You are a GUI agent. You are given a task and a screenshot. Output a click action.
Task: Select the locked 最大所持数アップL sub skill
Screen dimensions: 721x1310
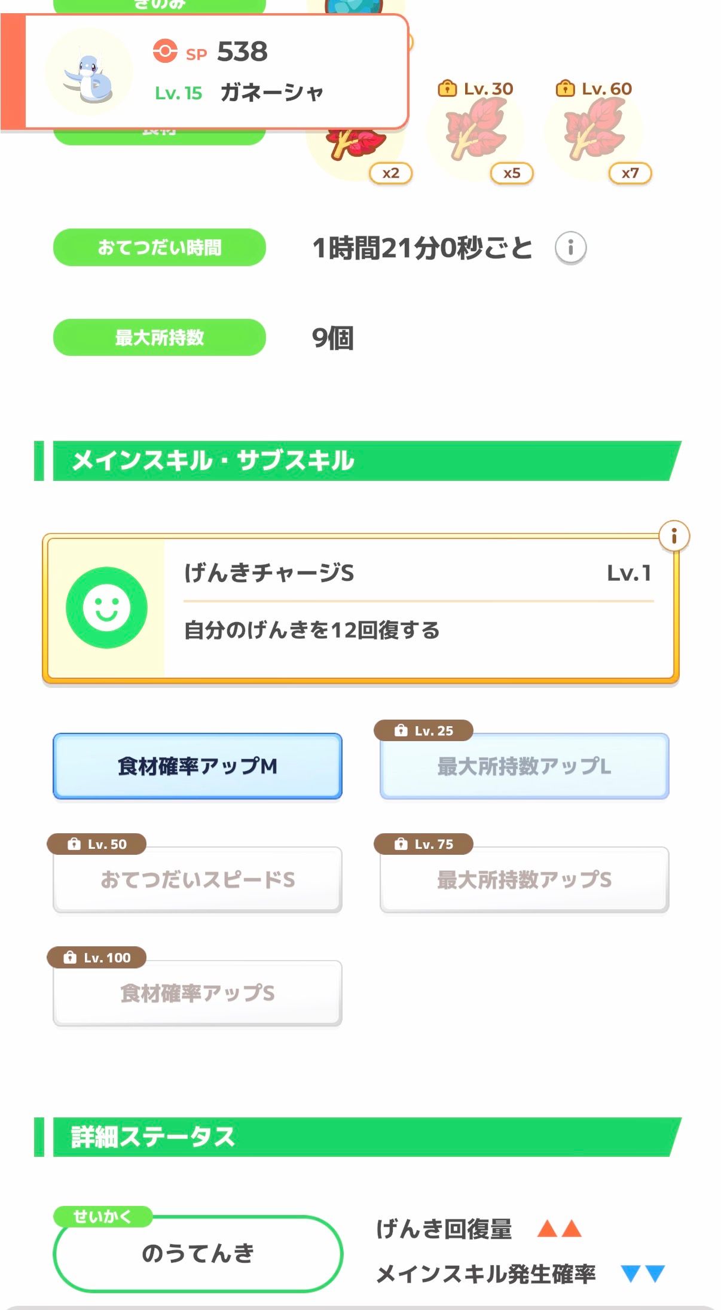pyautogui.click(x=524, y=766)
